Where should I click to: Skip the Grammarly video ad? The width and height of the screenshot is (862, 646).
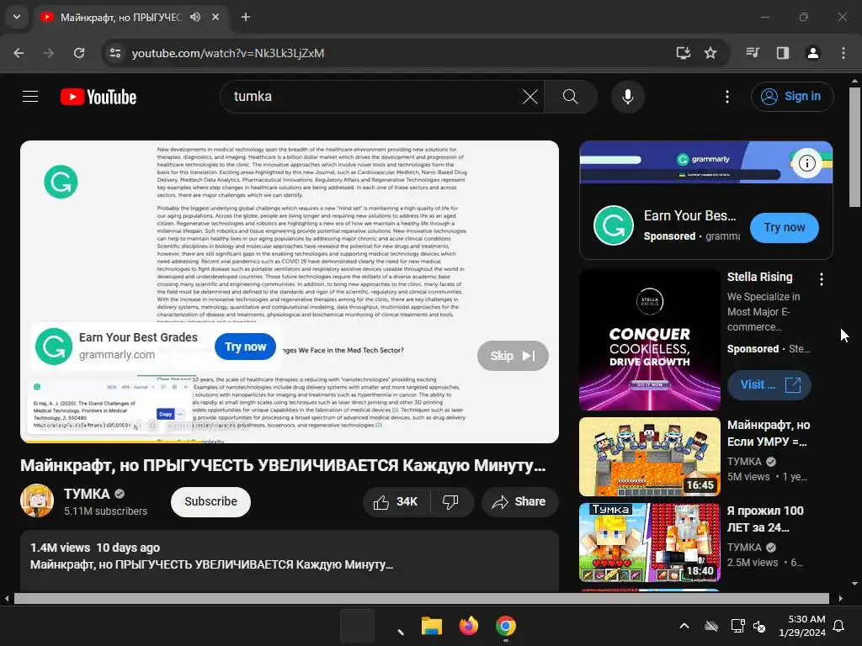[513, 356]
